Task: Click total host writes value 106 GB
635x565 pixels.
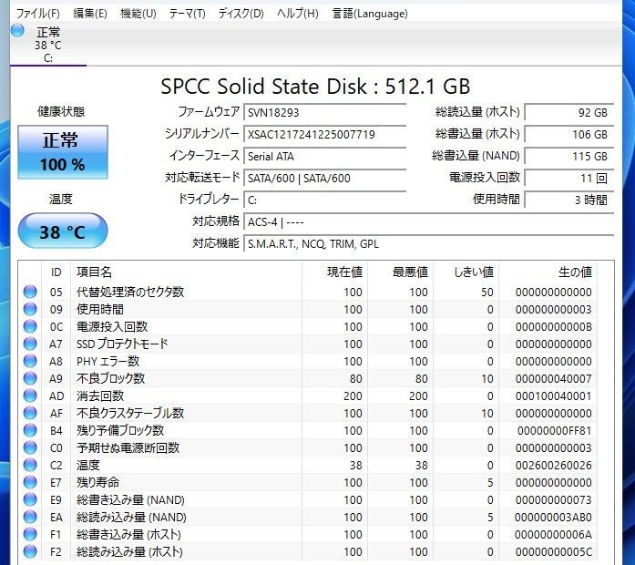Action: click(x=569, y=134)
